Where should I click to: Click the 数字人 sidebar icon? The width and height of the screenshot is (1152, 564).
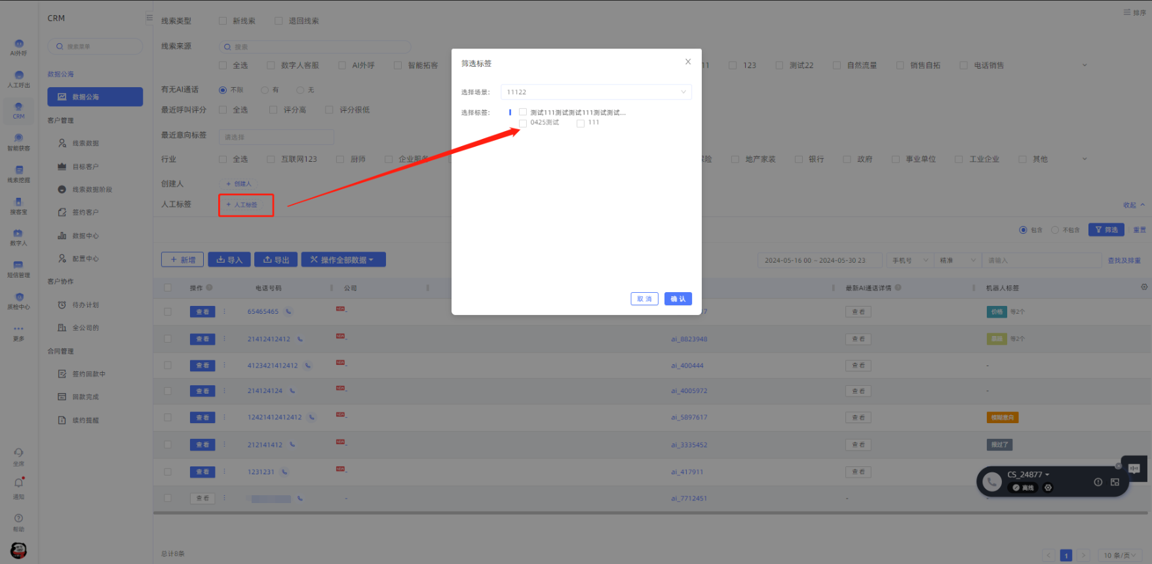[18, 237]
